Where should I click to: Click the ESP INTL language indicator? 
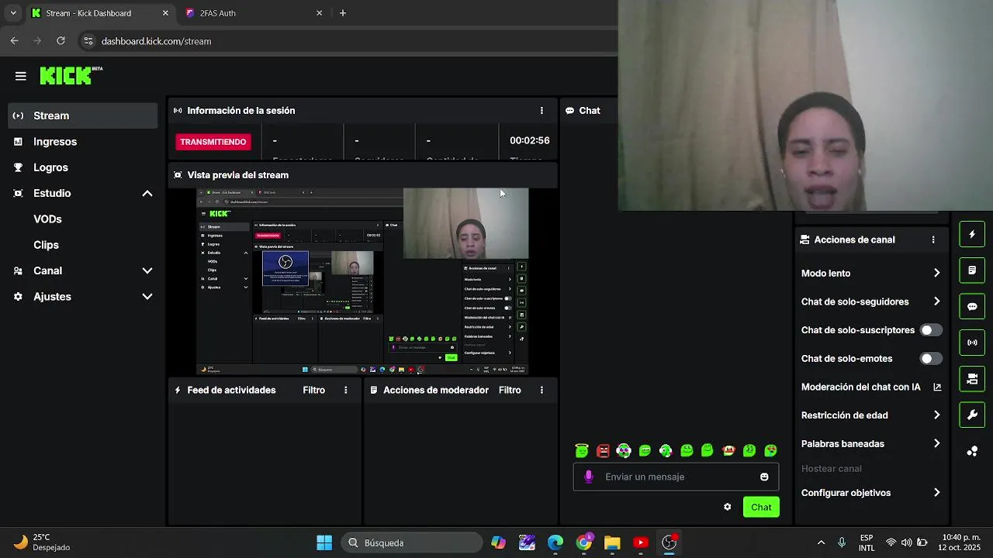[x=867, y=542]
